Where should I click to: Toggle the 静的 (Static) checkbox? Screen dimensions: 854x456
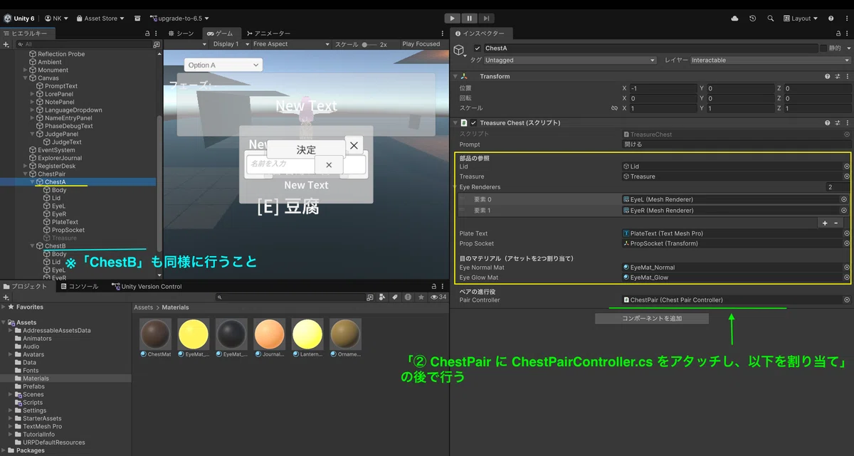[x=823, y=48]
